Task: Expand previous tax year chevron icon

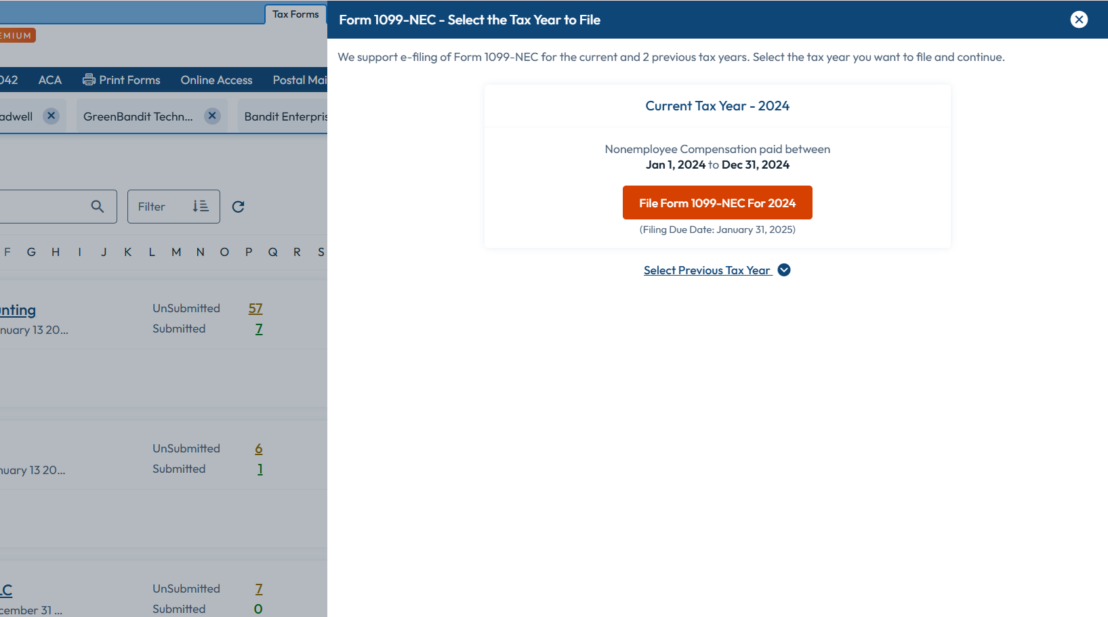Action: [784, 270]
